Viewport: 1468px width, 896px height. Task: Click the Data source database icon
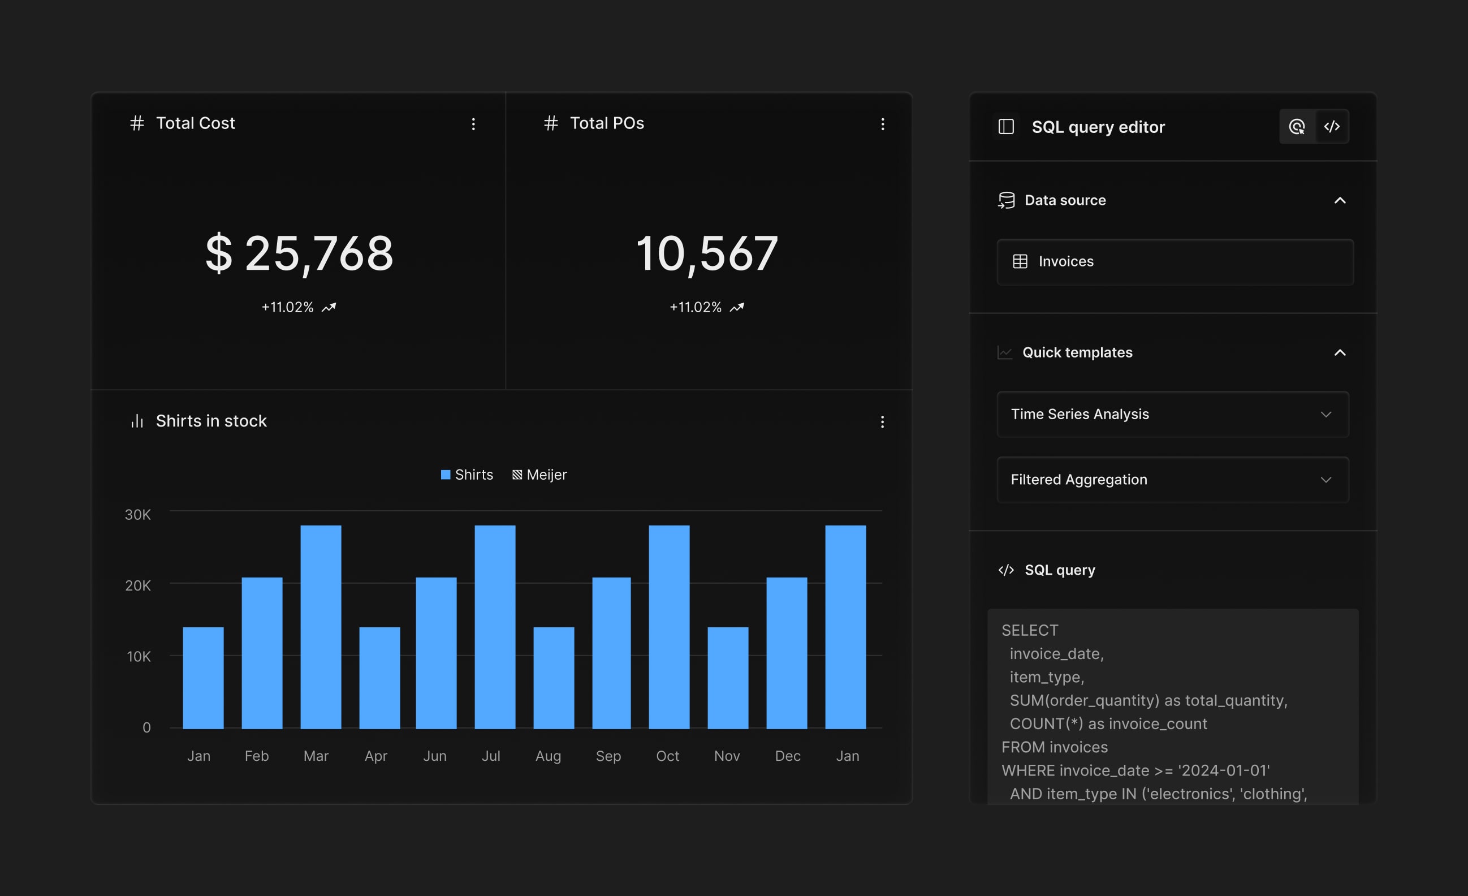click(1006, 200)
